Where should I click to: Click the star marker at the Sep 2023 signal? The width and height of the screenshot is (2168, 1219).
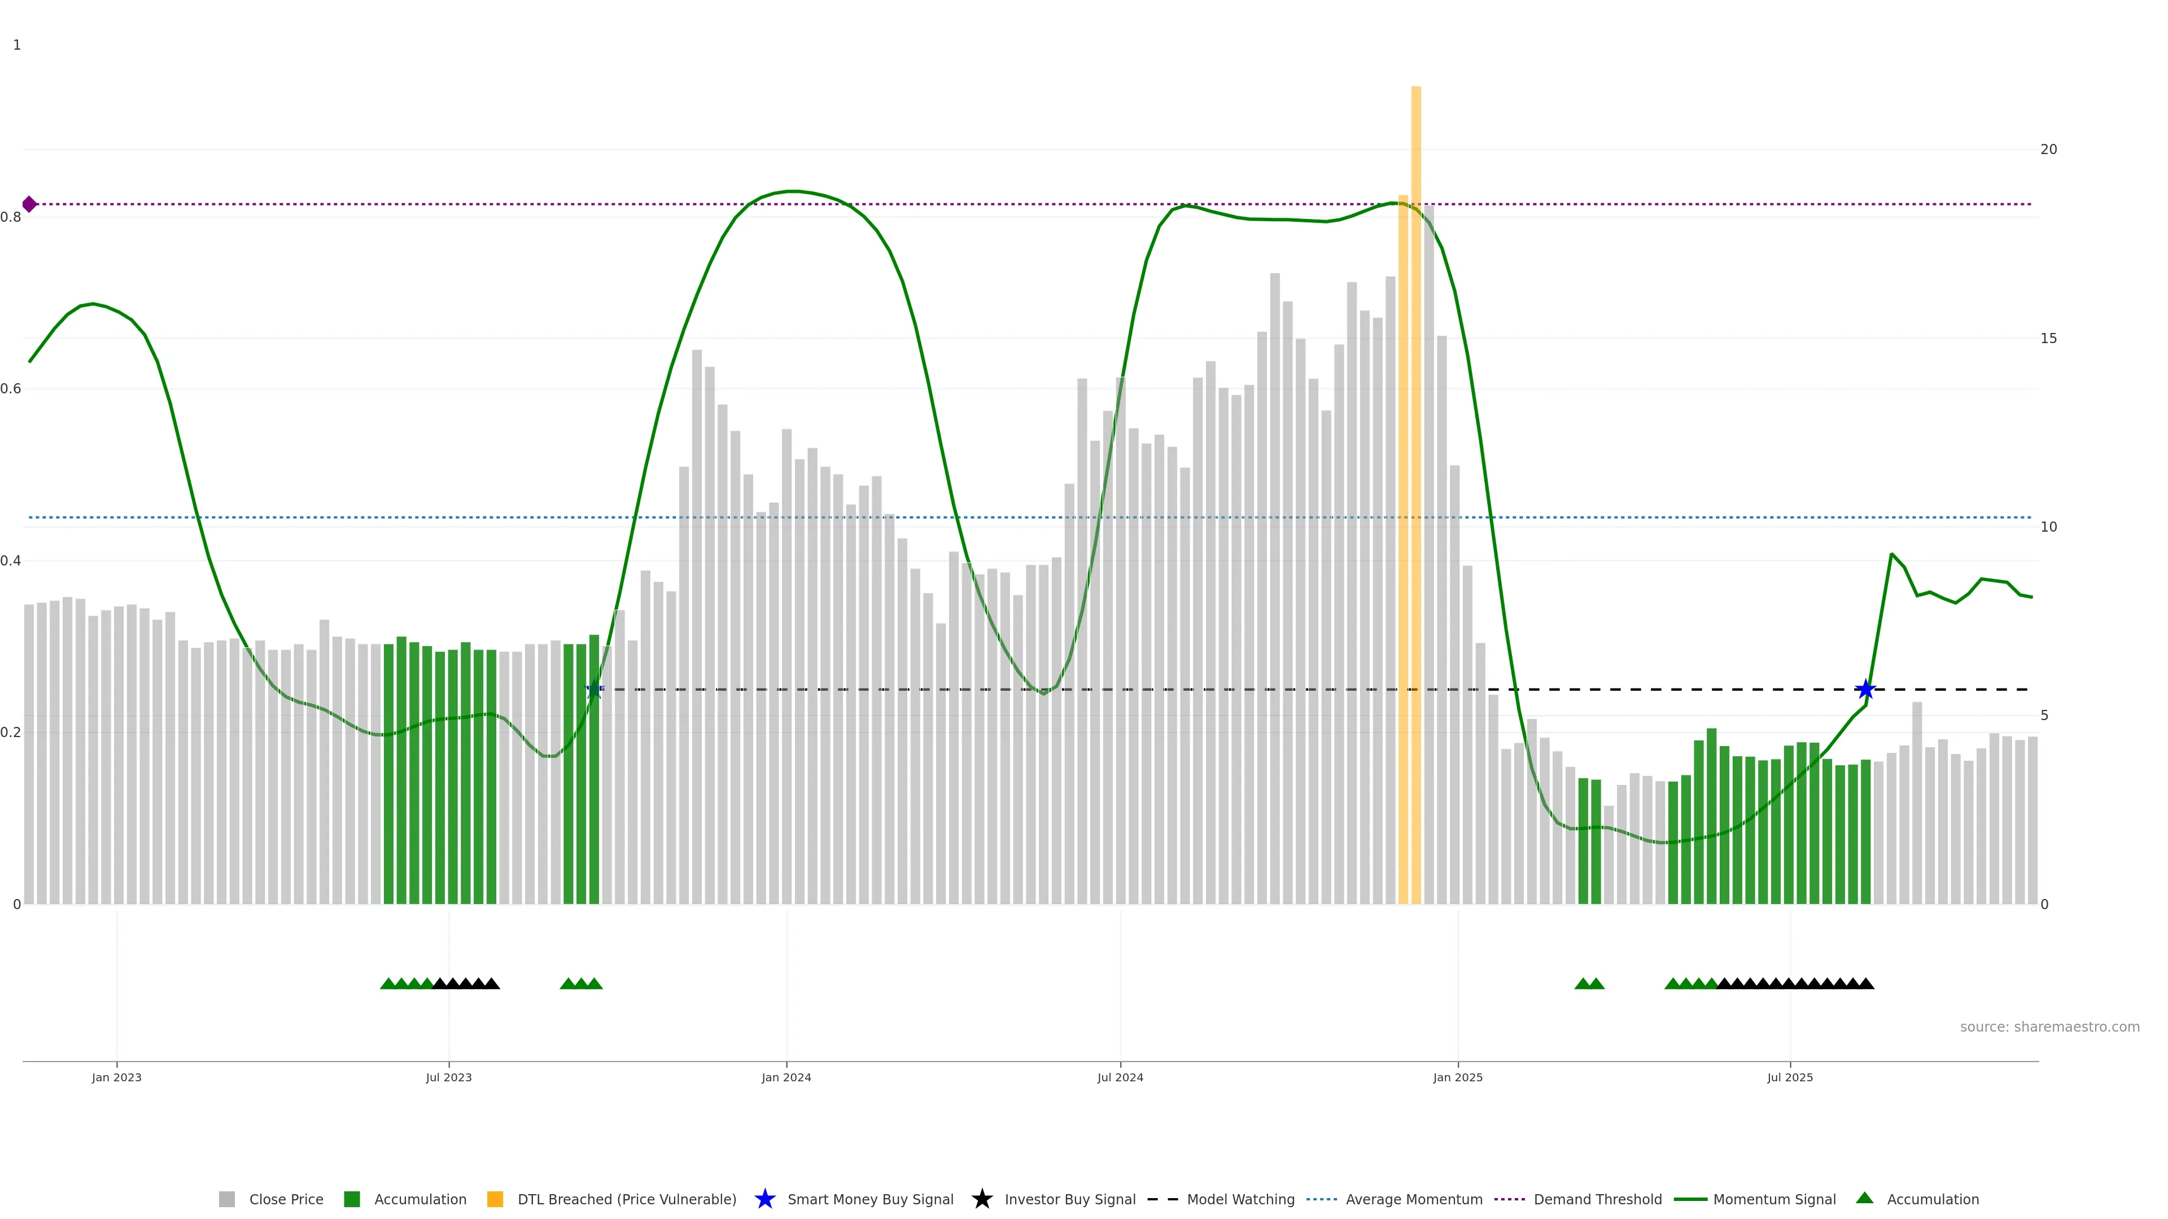click(x=594, y=690)
